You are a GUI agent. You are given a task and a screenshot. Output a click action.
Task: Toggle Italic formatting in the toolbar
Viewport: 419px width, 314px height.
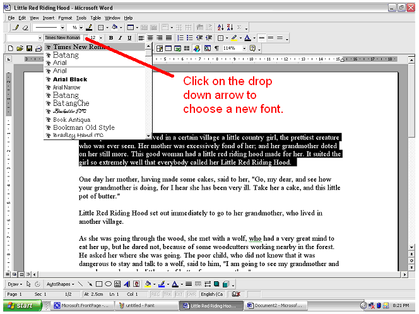119,38
